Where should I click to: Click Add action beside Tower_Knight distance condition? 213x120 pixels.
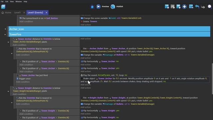[x=86, y=88]
